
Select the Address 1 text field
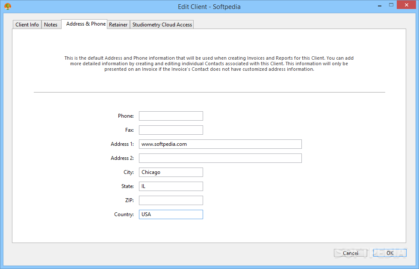220,144
